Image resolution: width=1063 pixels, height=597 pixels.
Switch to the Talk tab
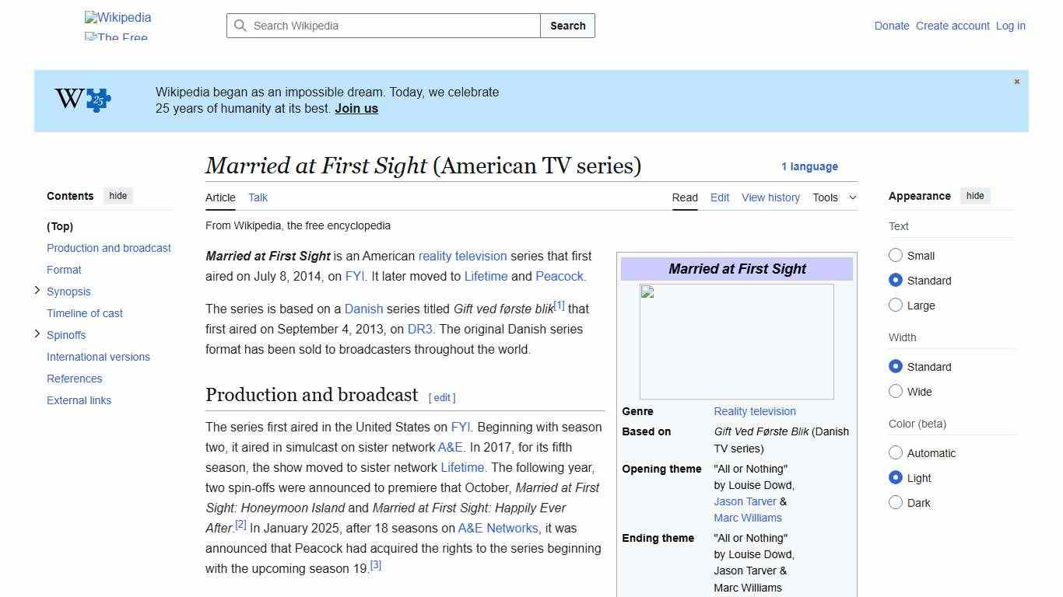click(x=258, y=197)
